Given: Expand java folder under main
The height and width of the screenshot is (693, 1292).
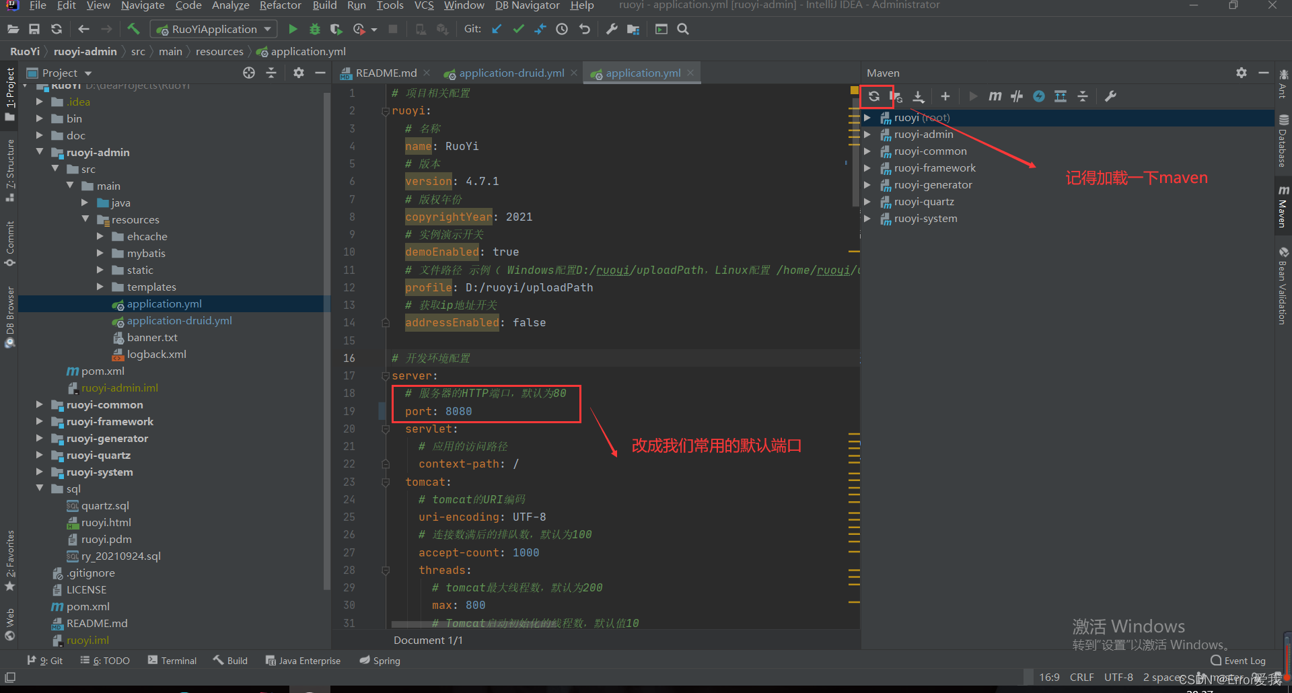Looking at the screenshot, I should click(x=85, y=203).
